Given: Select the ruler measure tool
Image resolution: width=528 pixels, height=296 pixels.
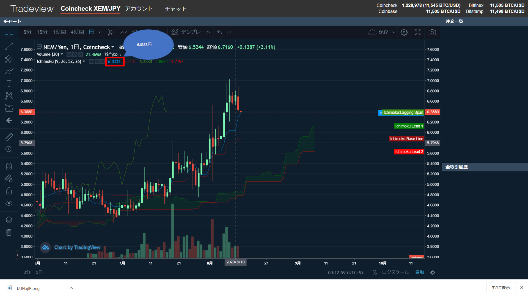Looking at the screenshot, I should point(9,137).
